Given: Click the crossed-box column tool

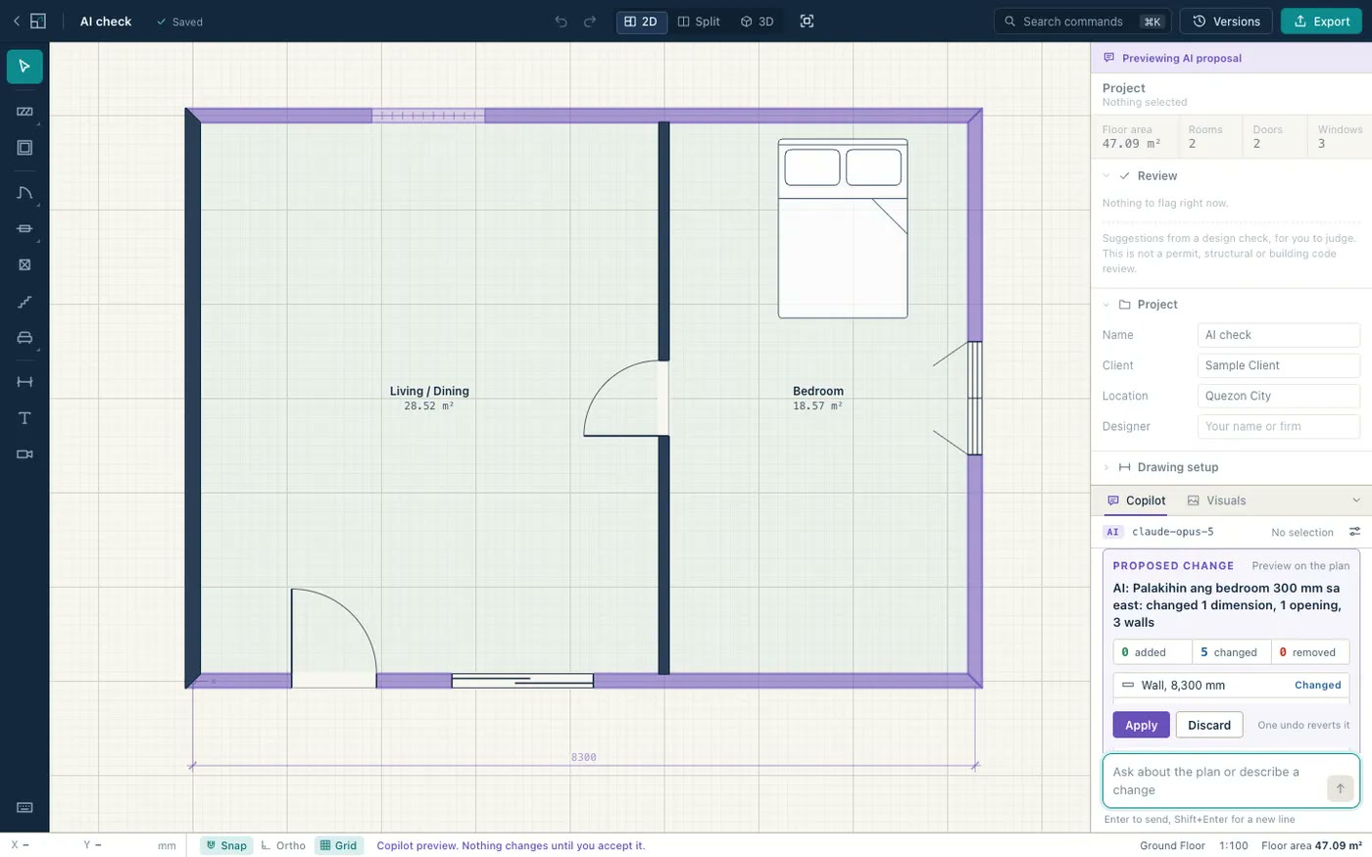Looking at the screenshot, I should 24,265.
